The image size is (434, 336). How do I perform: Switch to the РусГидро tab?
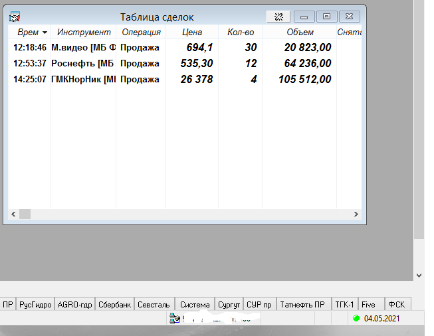point(35,305)
